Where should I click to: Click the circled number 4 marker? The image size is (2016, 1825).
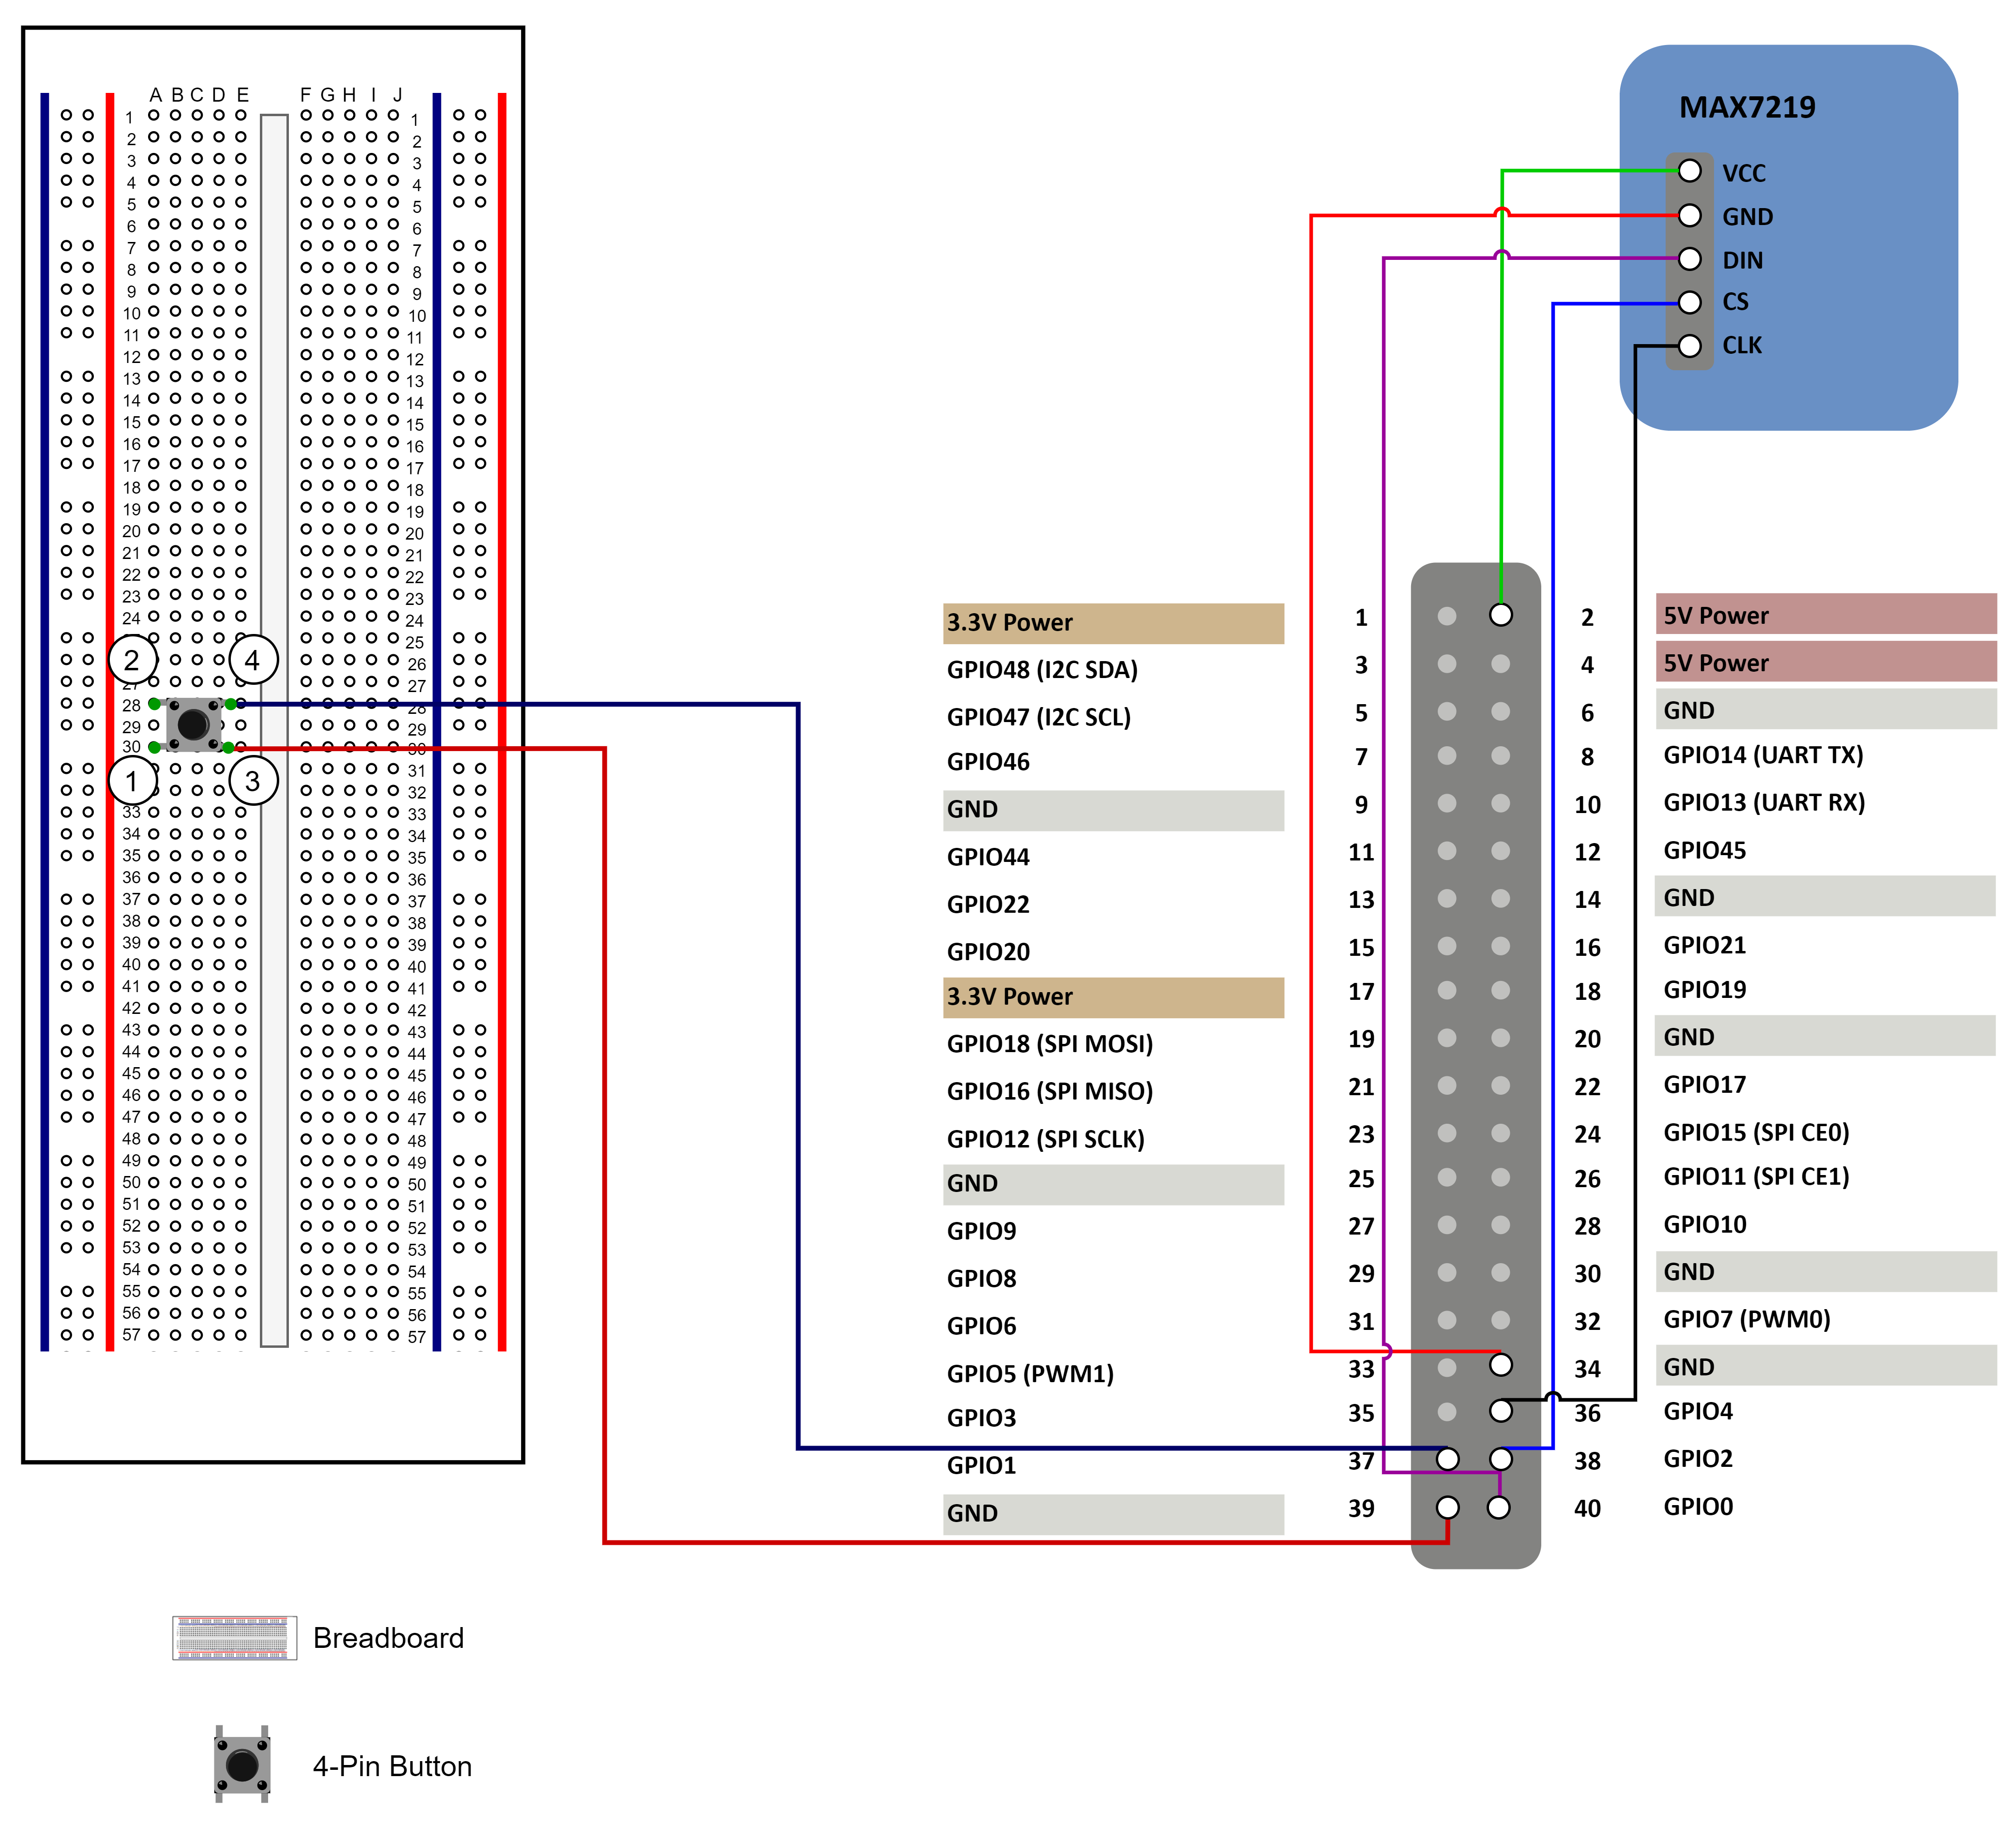click(x=253, y=660)
